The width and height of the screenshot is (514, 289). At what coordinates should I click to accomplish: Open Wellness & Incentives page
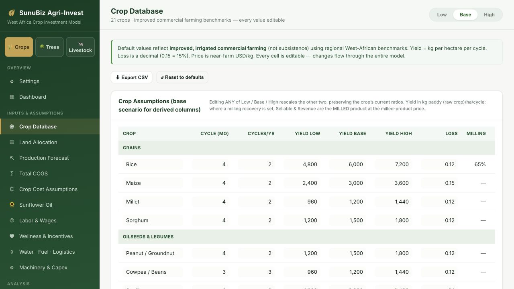pyautogui.click(x=50, y=236)
